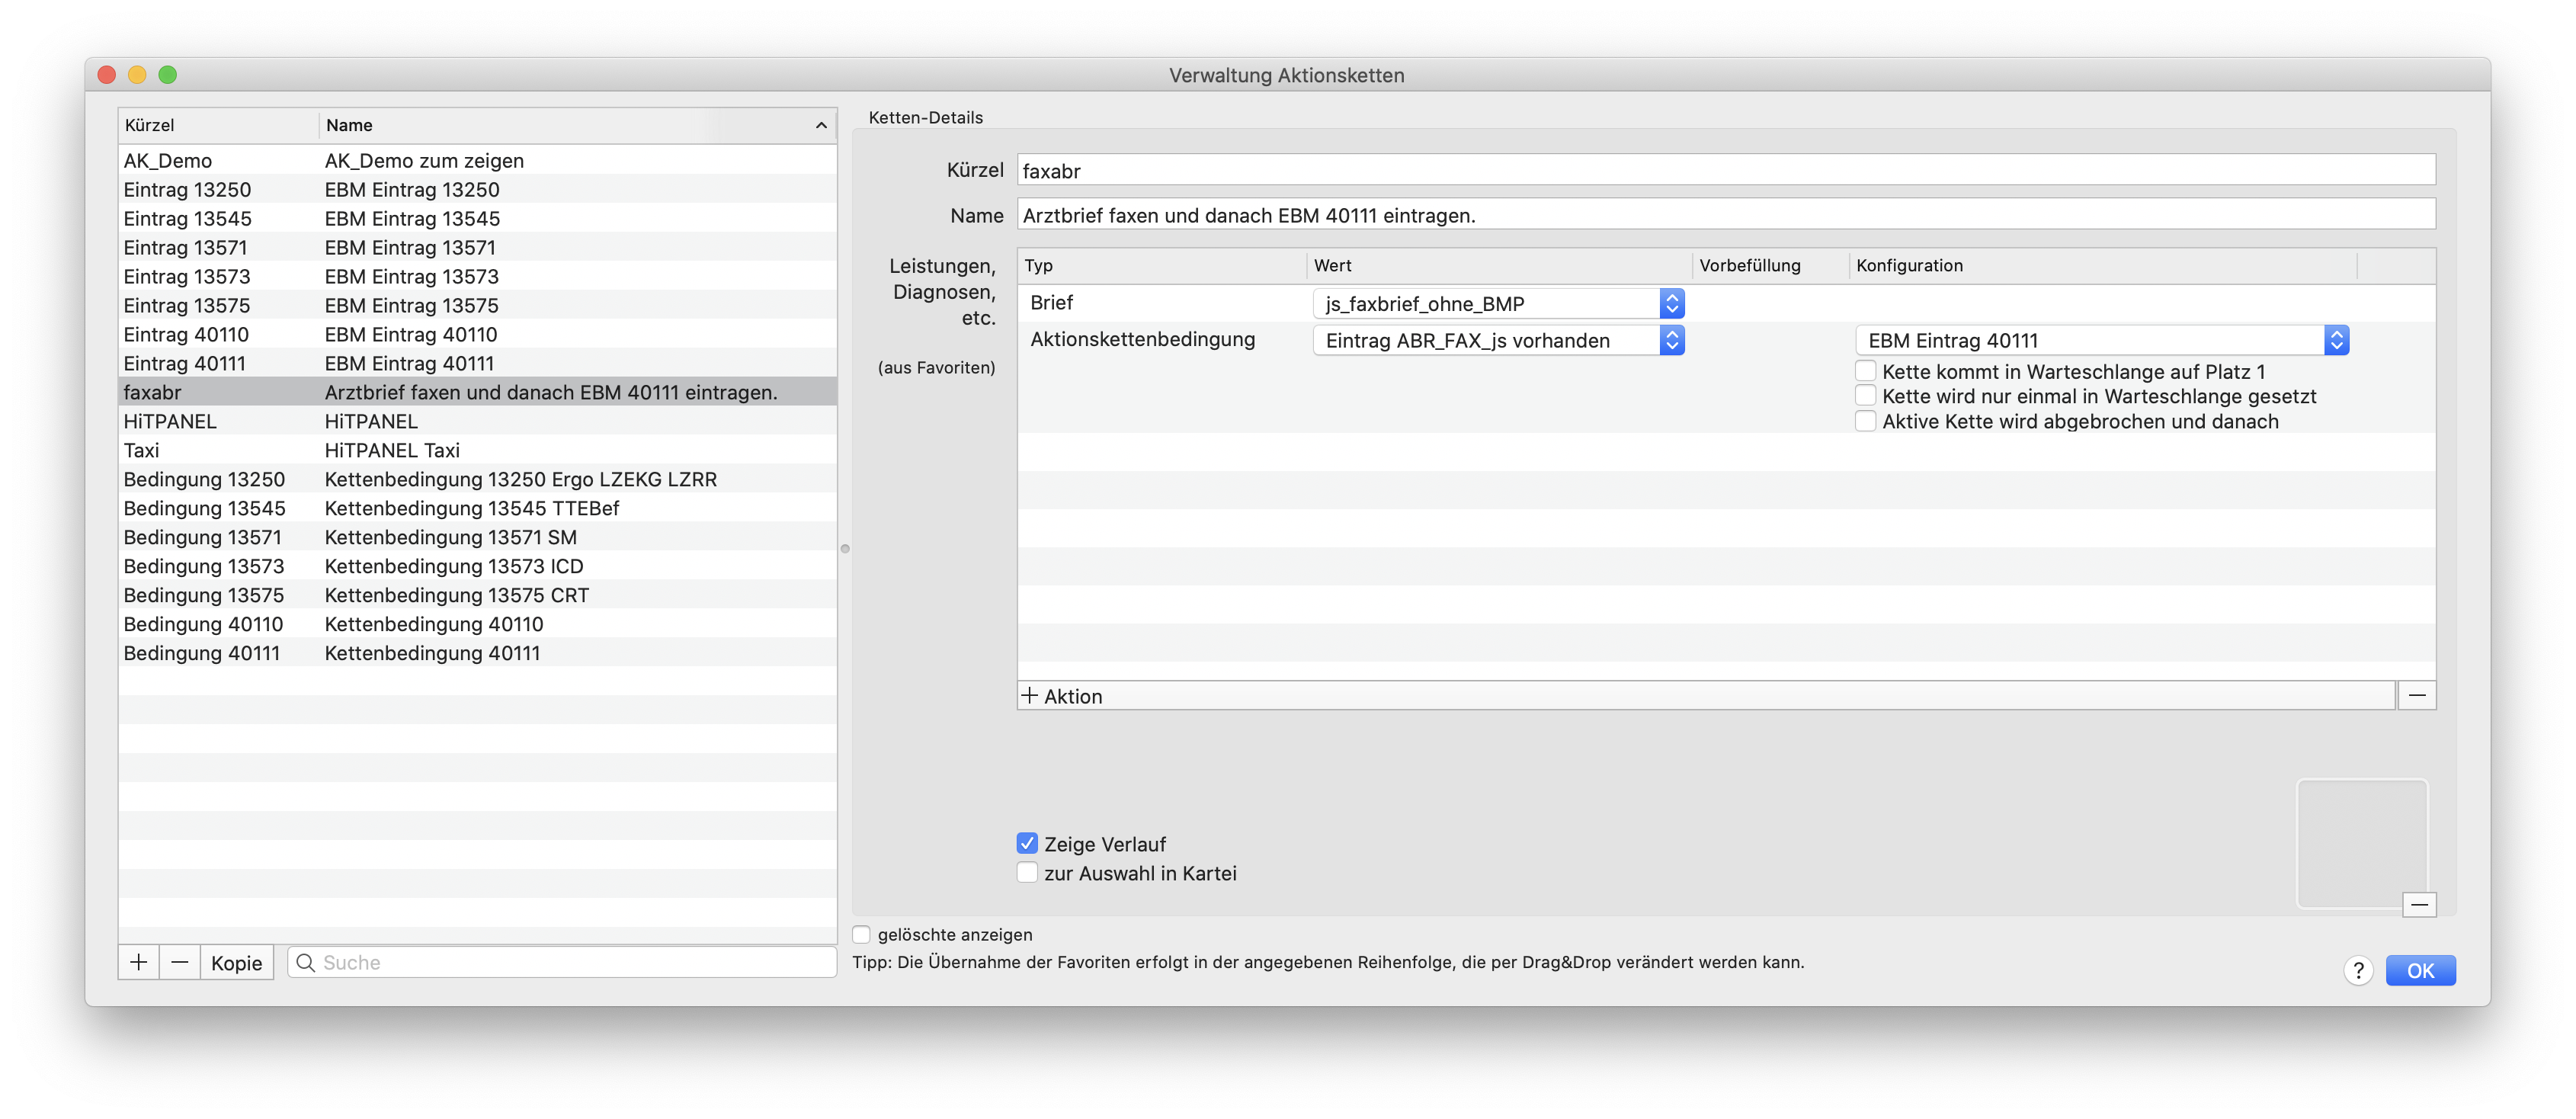Select row Bedingung 13573
This screenshot has width=2576, height=1119.
(478, 566)
